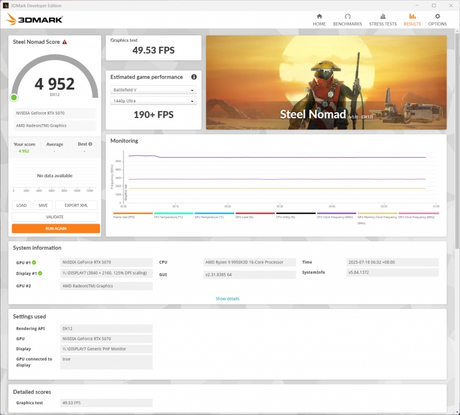
Task: Open the Results bar-chart icon
Action: tap(412, 16)
